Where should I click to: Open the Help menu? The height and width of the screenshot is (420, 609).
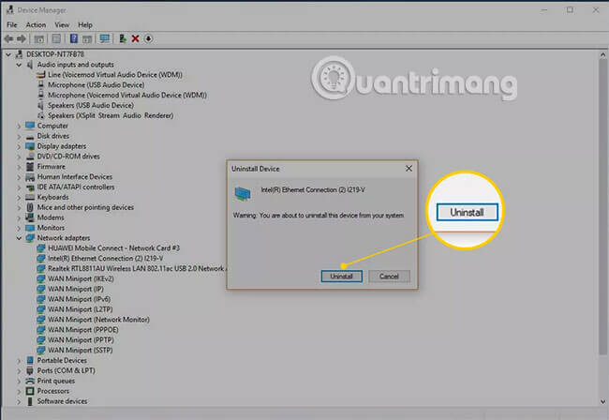click(x=85, y=25)
